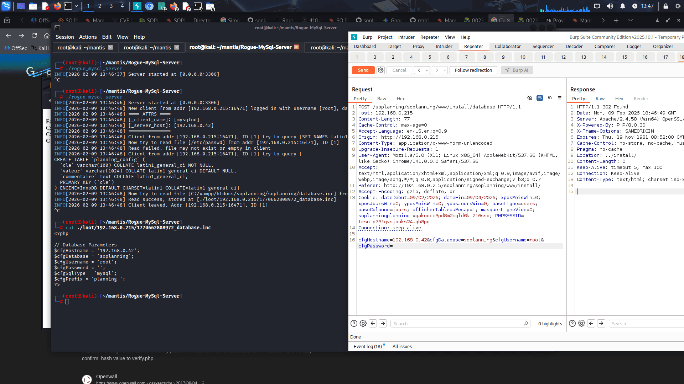684x384 pixels.
Task: Launch Firefox from the taskbar
Action: coord(57,6)
